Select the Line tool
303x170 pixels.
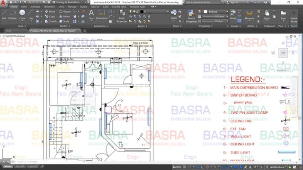[x=4, y=15]
